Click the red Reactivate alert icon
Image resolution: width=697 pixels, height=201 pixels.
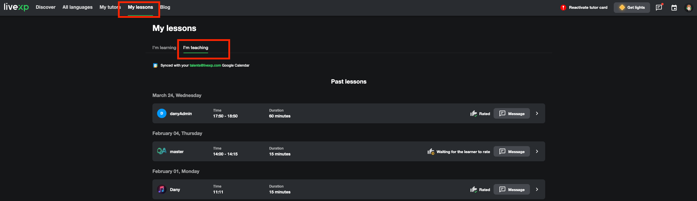[x=563, y=8]
